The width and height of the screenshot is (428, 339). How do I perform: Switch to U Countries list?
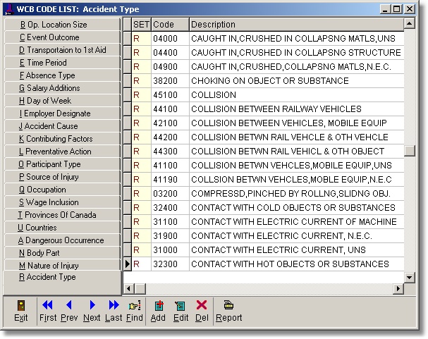pyautogui.click(x=62, y=228)
